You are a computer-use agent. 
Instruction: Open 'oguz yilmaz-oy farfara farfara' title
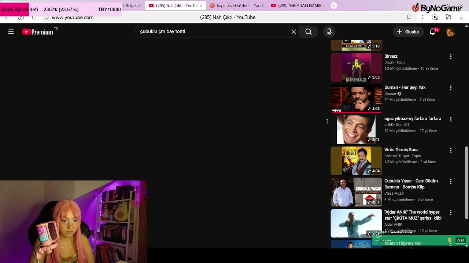click(x=413, y=118)
